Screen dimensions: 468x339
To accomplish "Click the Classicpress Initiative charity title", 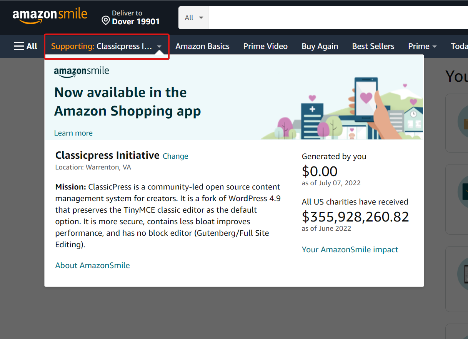I will (107, 155).
